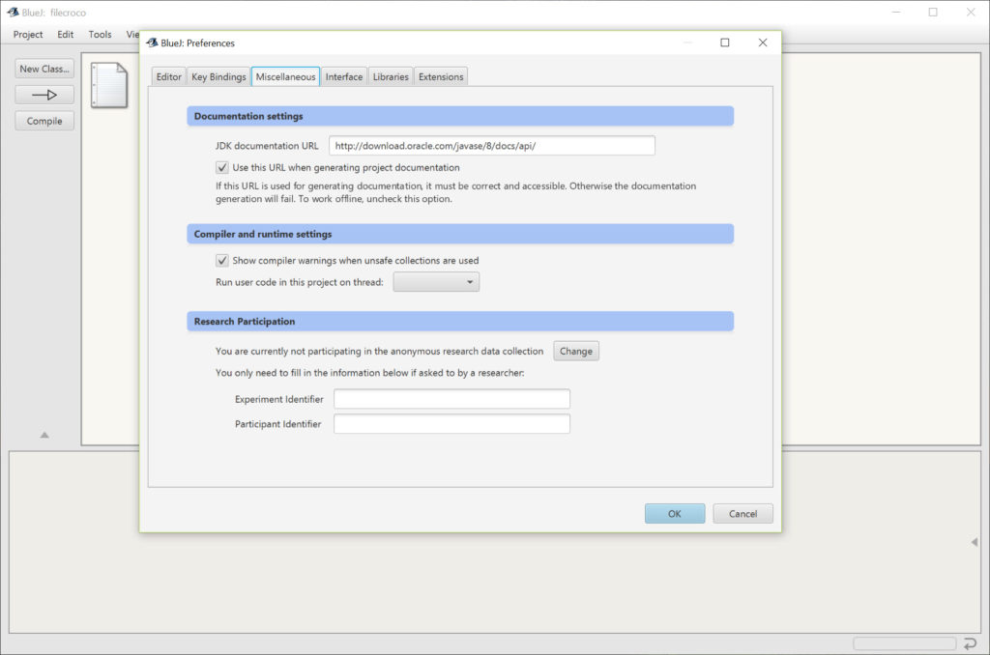
Task: Toggle 'Use this URL when generating project documentation'
Action: [222, 167]
